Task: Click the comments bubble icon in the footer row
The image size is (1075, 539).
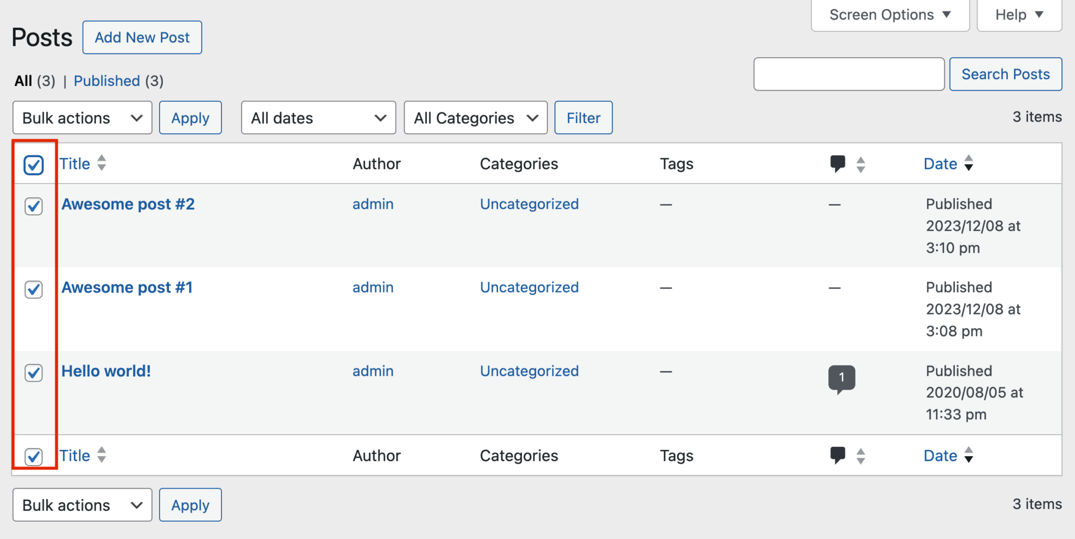Action: pyautogui.click(x=838, y=455)
